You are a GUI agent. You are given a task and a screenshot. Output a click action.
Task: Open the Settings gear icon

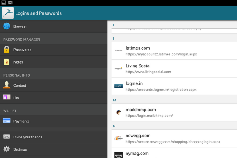(7, 149)
